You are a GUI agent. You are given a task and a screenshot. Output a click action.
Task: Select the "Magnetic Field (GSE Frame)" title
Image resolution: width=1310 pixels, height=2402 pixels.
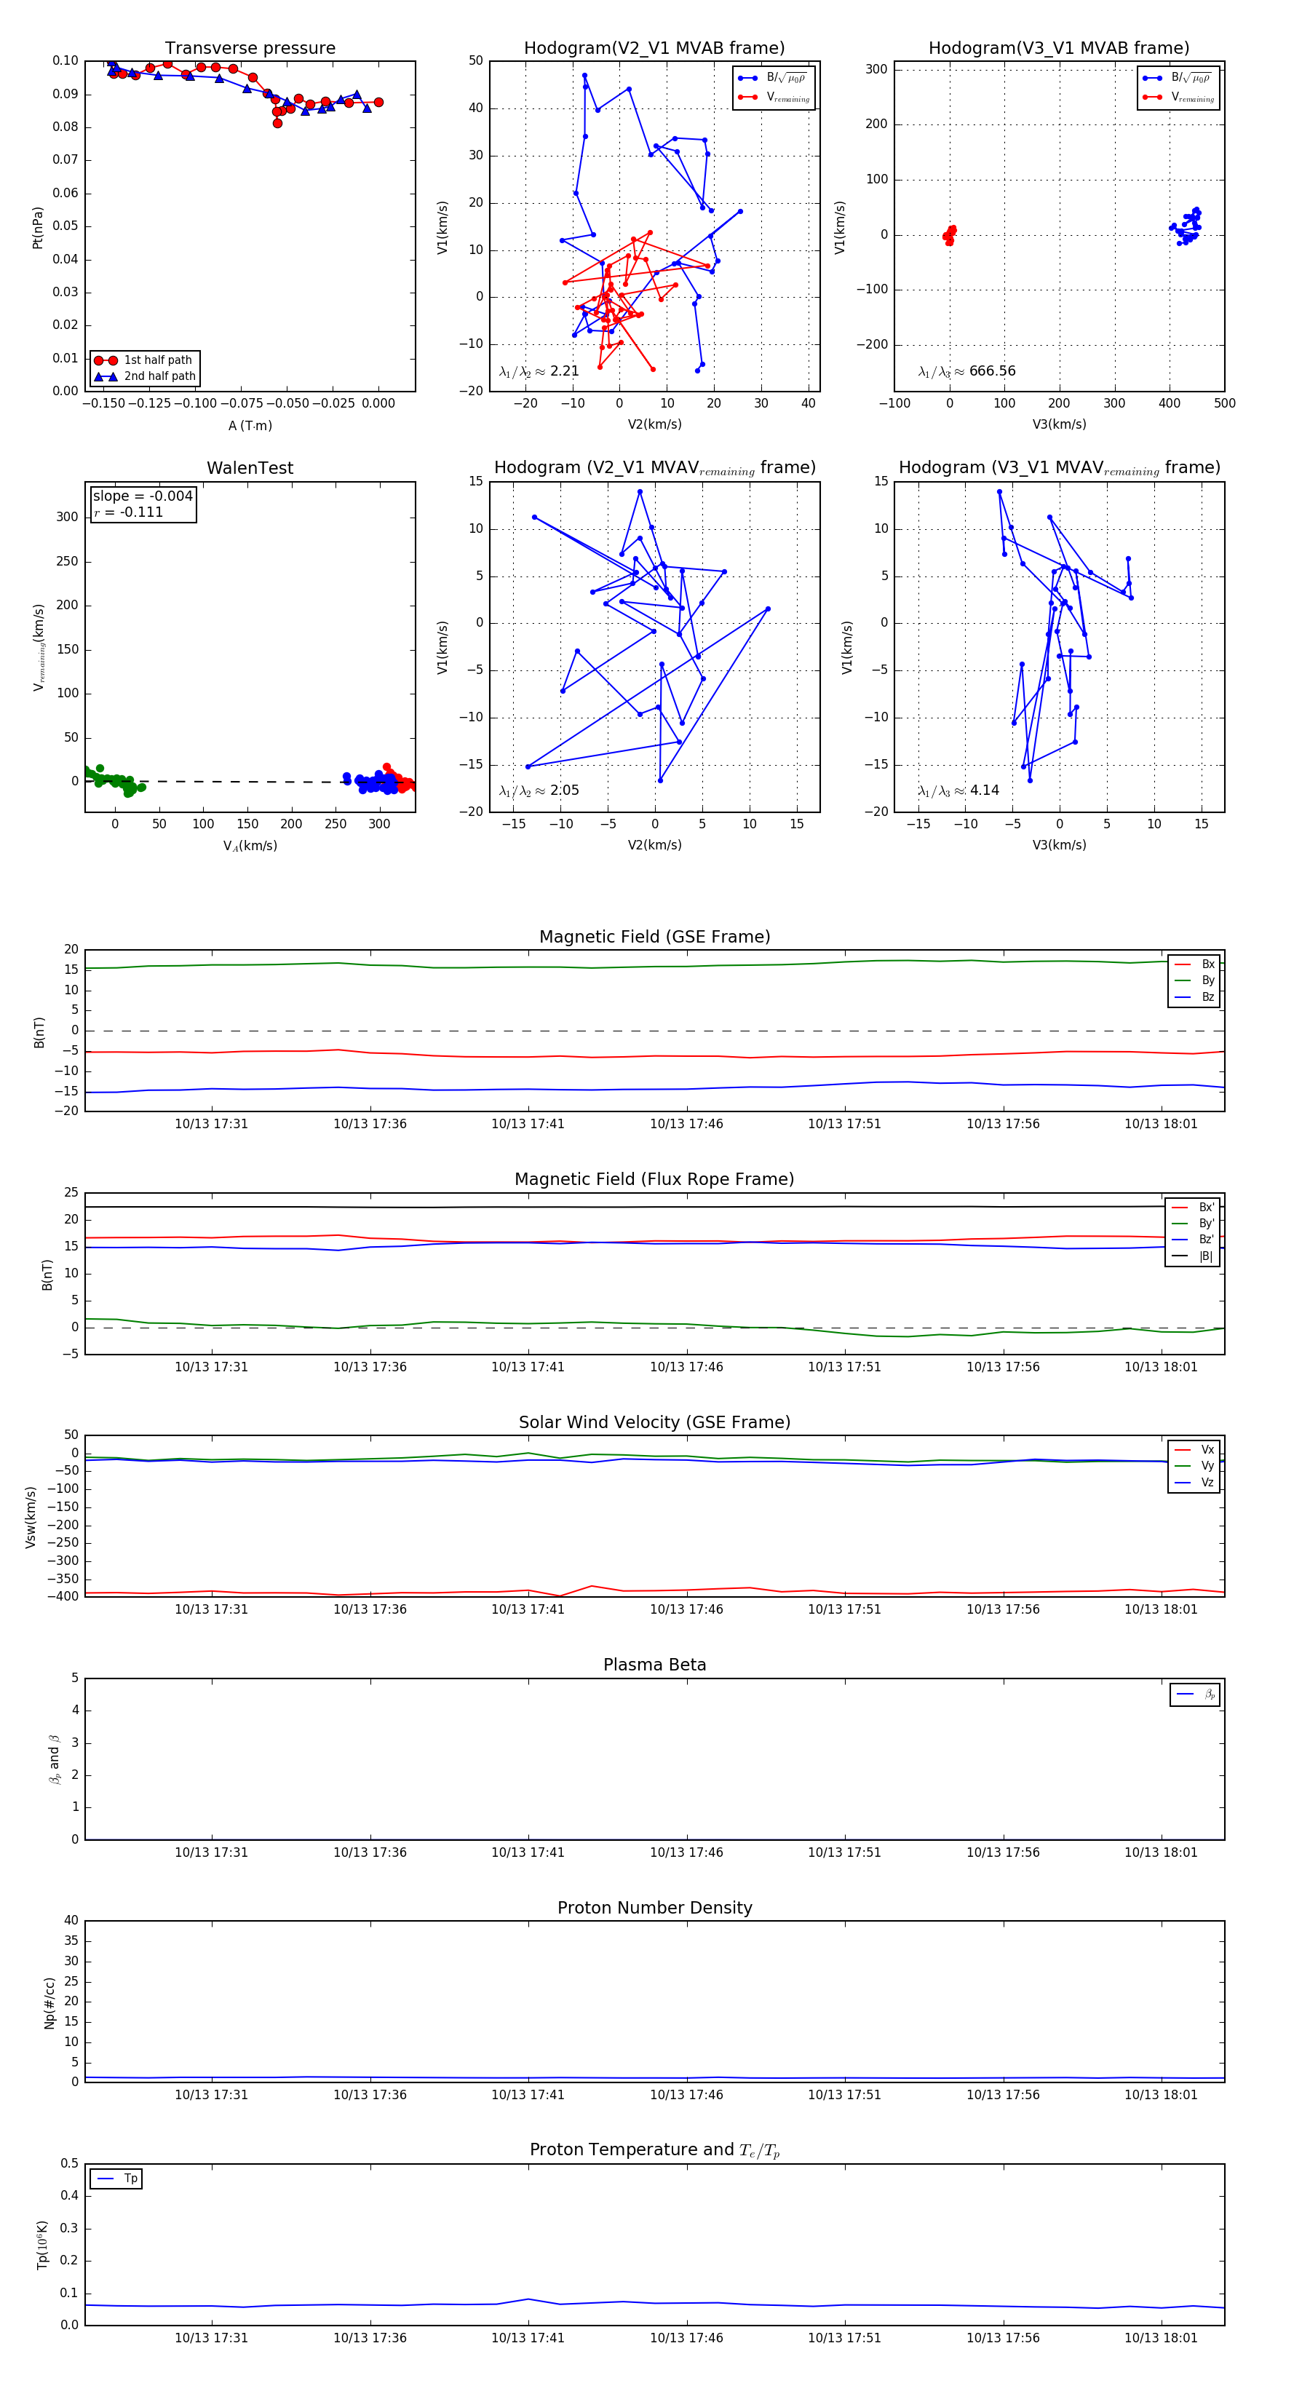(654, 937)
